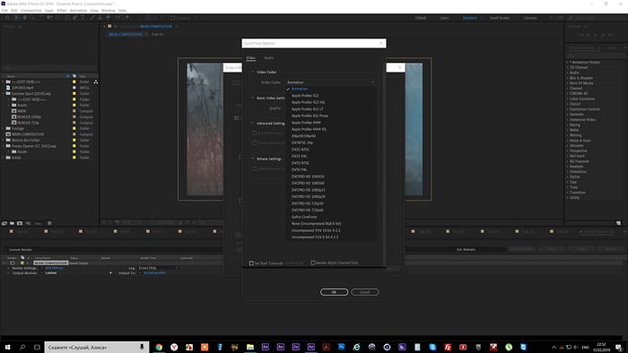Click Output To 'Not yet specified' link
Screen dimensions: 628x353
point(154,272)
